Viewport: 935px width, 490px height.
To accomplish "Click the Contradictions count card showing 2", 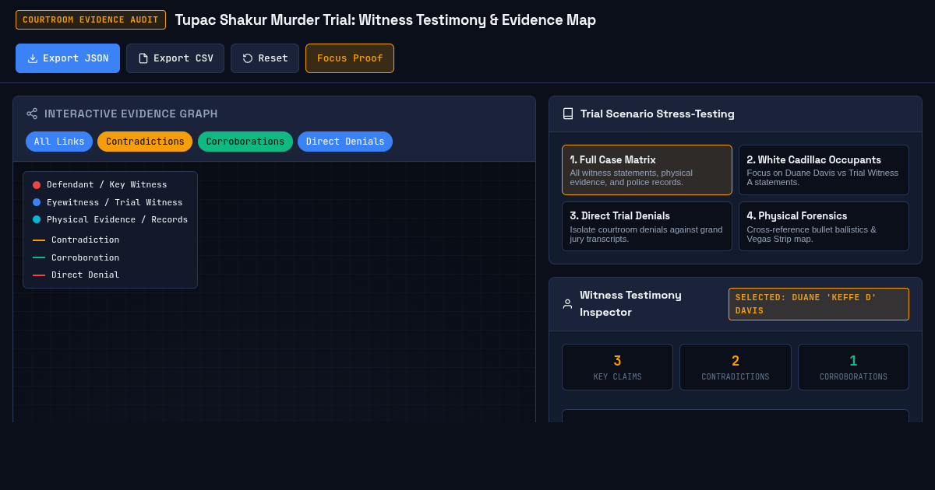I will coord(736,367).
